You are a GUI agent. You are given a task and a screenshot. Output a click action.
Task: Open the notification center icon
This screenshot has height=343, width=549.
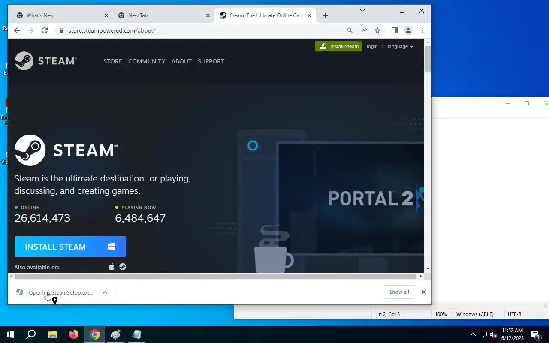(536, 334)
